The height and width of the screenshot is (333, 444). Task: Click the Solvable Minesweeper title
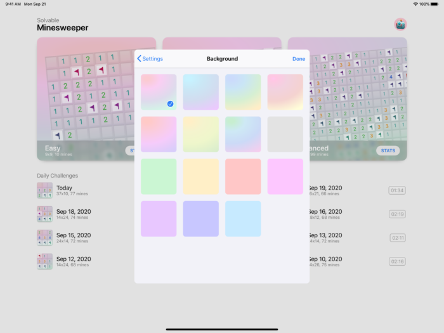[x=63, y=25]
